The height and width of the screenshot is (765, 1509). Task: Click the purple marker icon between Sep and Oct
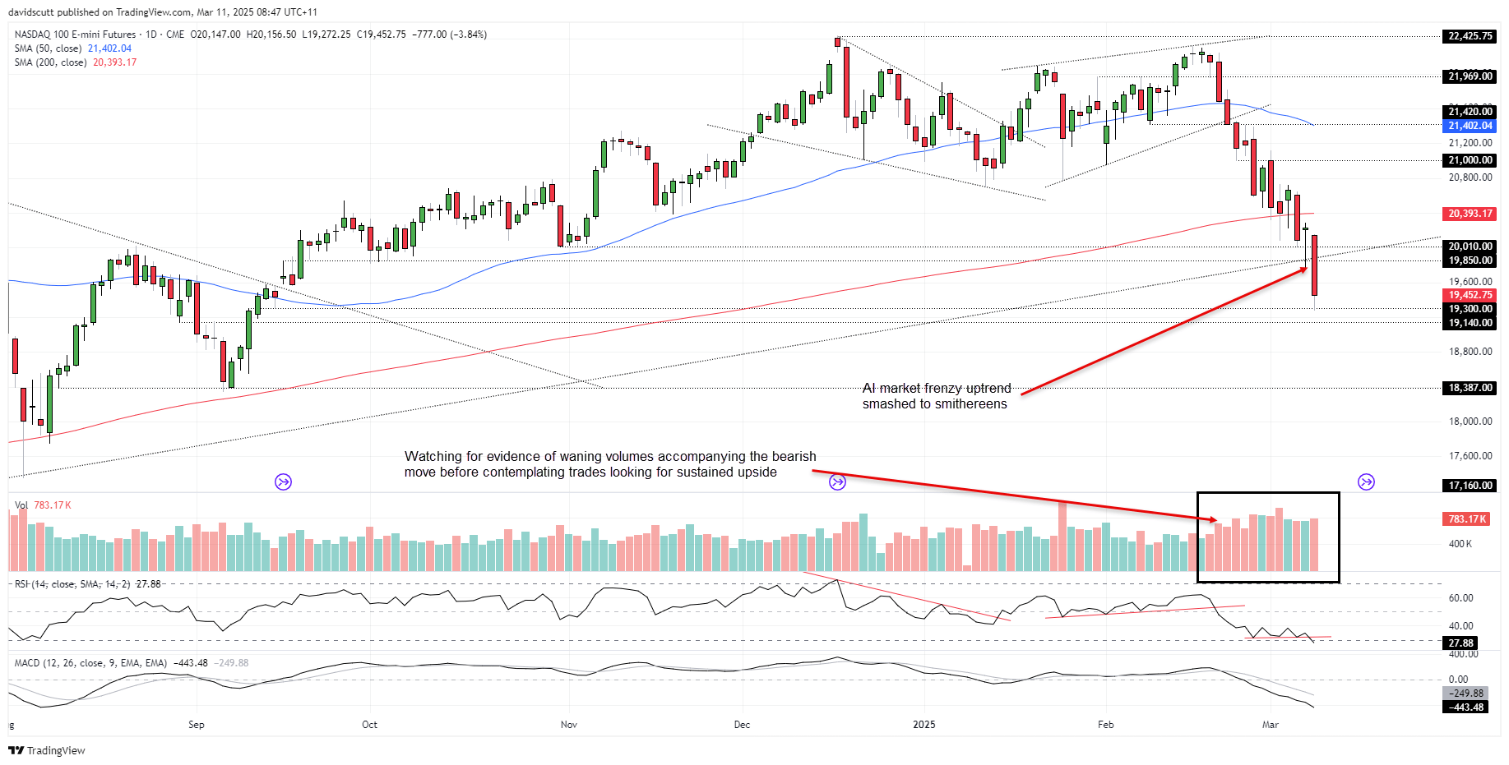pyautogui.click(x=283, y=482)
